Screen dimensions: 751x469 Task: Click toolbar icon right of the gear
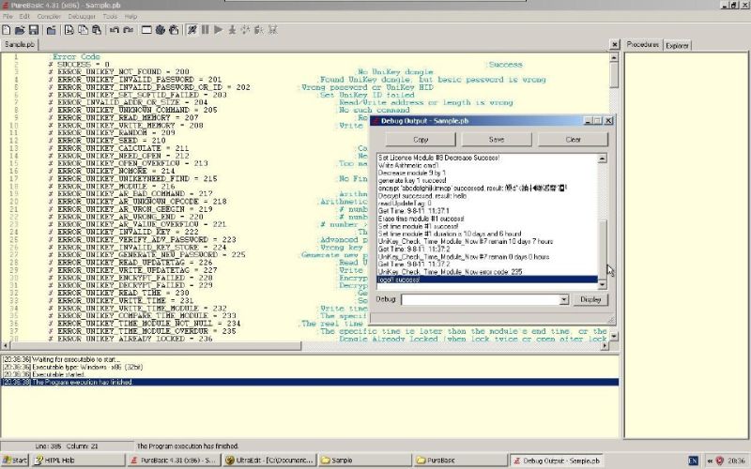174,30
